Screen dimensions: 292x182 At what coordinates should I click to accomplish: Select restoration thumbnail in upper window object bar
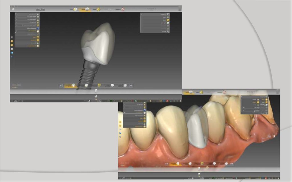[x=96, y=91]
